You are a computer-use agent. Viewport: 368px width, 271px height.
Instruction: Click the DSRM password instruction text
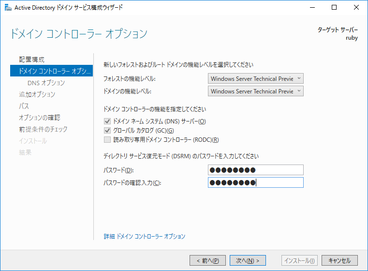pyautogui.click(x=181, y=156)
